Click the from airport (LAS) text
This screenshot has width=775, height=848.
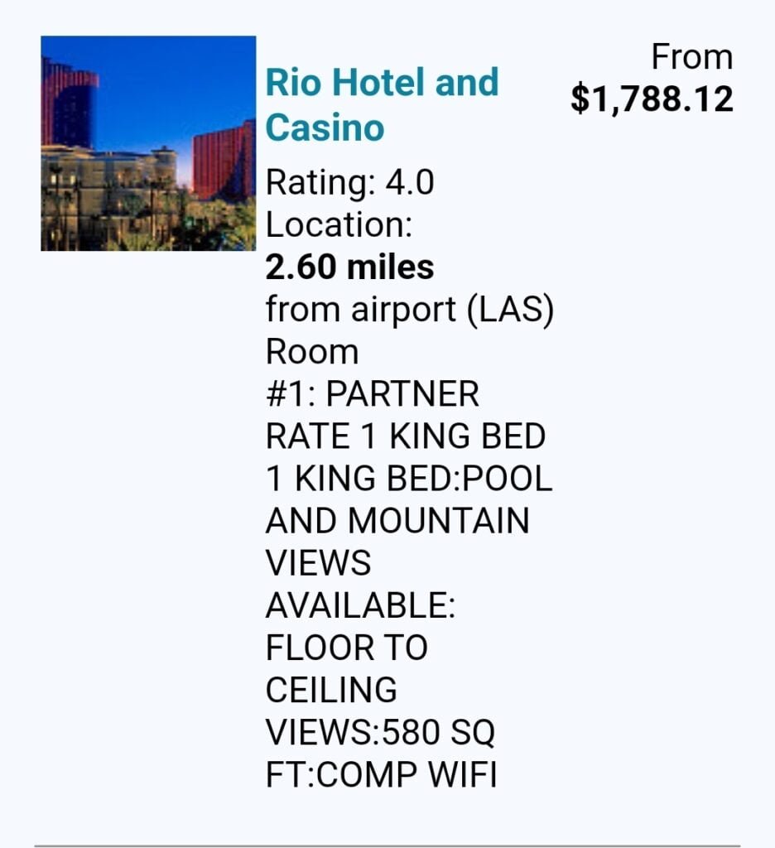tap(409, 311)
